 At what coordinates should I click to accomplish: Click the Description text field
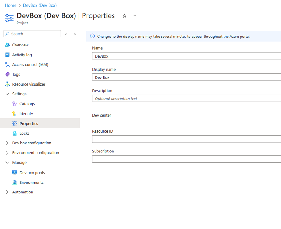tap(186, 99)
